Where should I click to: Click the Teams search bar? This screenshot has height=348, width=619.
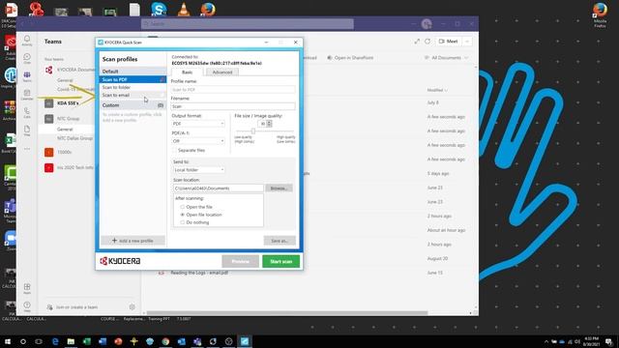point(248,23)
